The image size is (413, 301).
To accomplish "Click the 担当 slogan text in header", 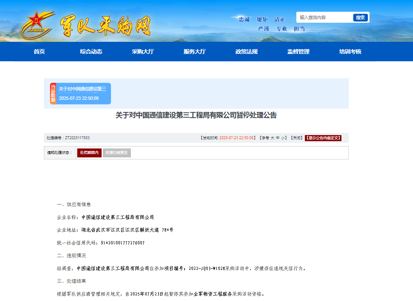I will 299,29.
